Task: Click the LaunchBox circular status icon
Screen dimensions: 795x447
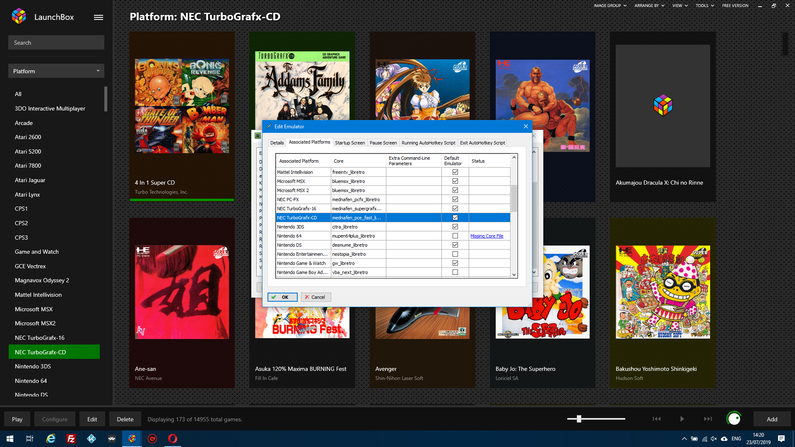Action: click(734, 419)
